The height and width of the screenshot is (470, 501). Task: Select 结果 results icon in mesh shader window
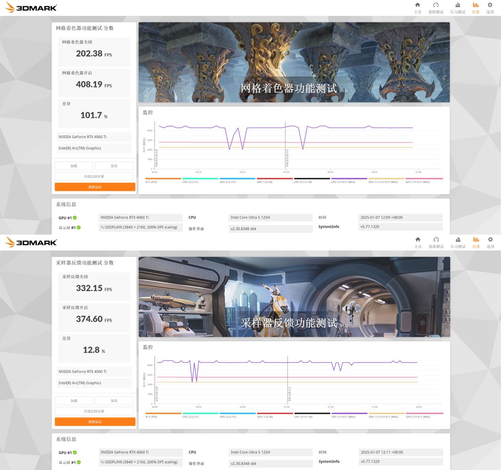pos(476,8)
